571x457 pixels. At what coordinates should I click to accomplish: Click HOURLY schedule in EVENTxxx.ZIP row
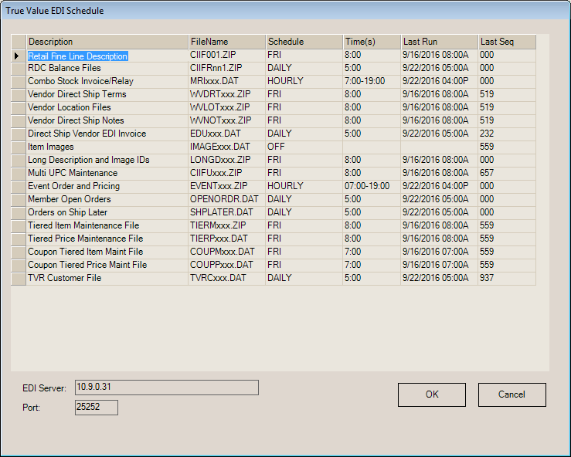point(304,186)
